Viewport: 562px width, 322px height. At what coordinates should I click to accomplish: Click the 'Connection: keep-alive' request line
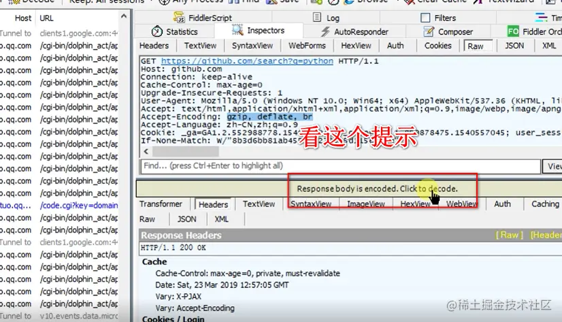(197, 77)
